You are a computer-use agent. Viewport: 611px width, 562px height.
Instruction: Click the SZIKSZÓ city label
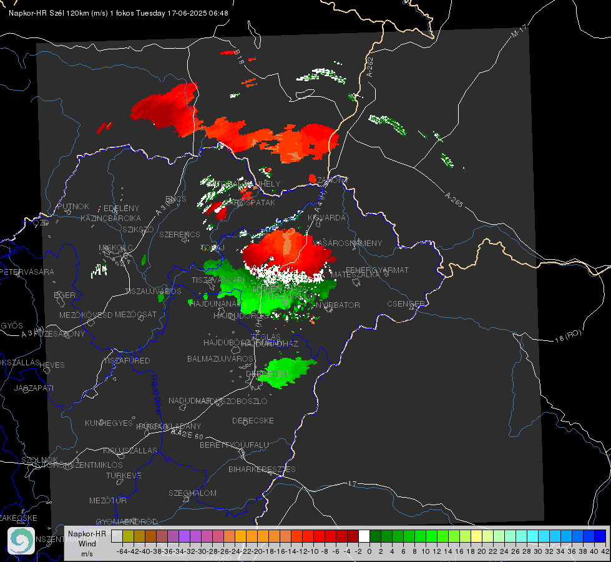pyautogui.click(x=138, y=229)
